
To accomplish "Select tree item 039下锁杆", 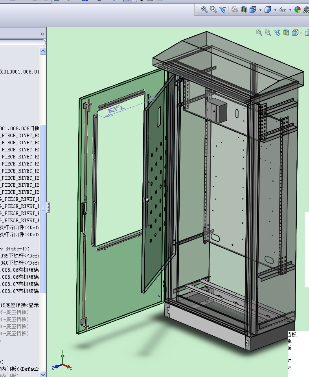I will coord(20,256).
